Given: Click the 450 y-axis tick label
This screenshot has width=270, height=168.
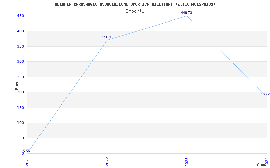Looking at the screenshot, I should [x=20, y=16].
